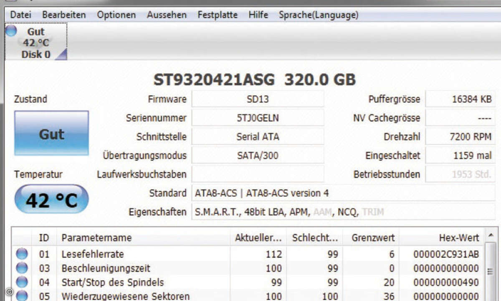Select the Beschleunigungszeit row text
Image resolution: width=501 pixels, height=301 pixels.
click(106, 268)
